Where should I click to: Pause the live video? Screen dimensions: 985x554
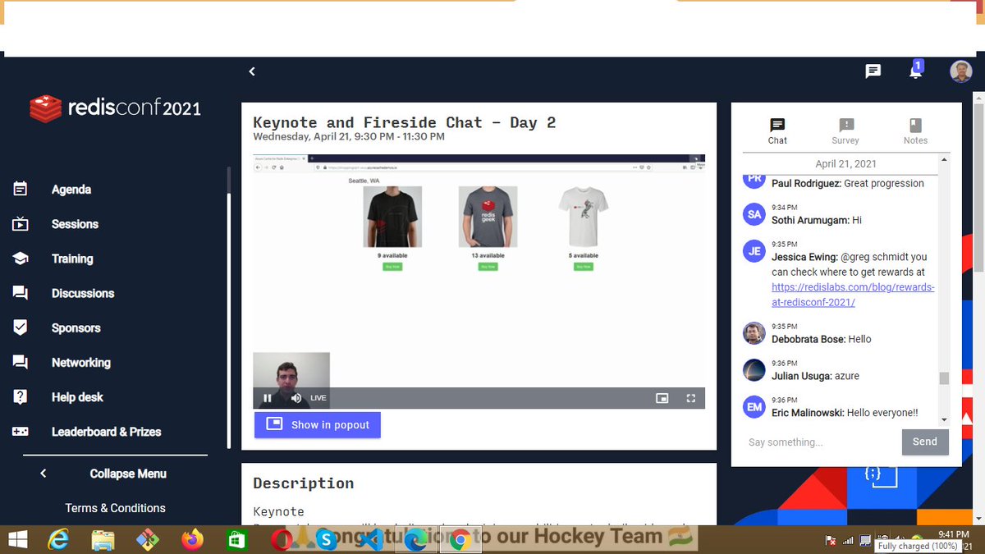pos(268,398)
